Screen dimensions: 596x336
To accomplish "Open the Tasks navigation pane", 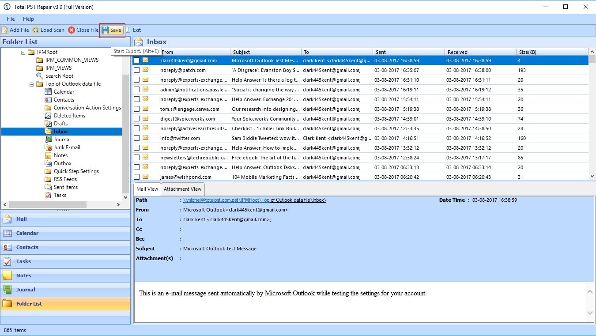I will tap(65, 261).
